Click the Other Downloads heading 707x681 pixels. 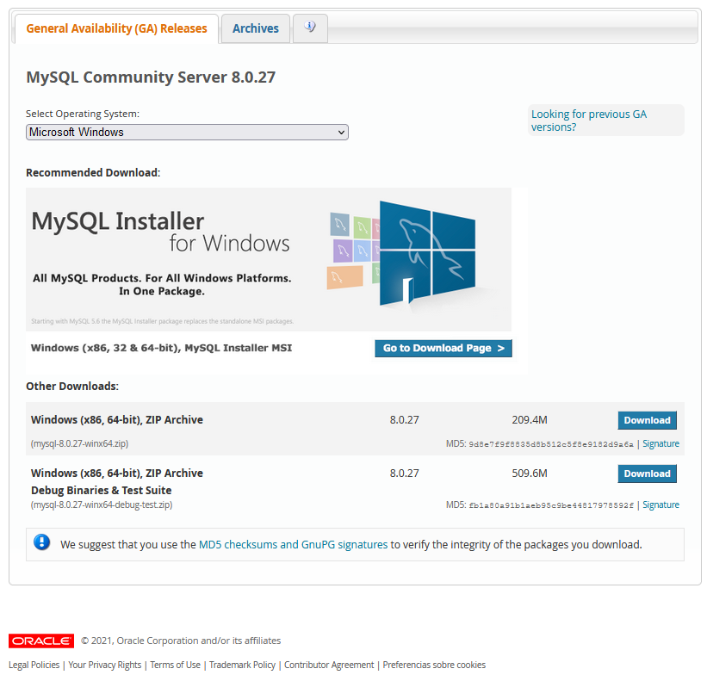(x=72, y=387)
